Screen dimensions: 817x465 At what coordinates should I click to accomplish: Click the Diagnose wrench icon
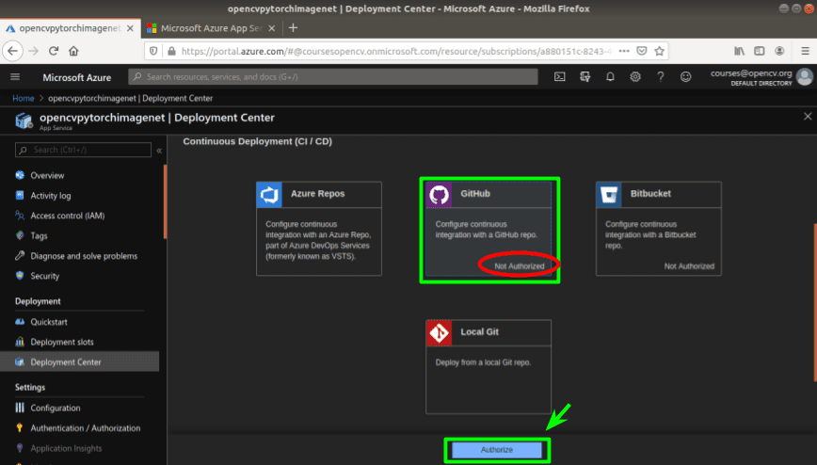[20, 255]
